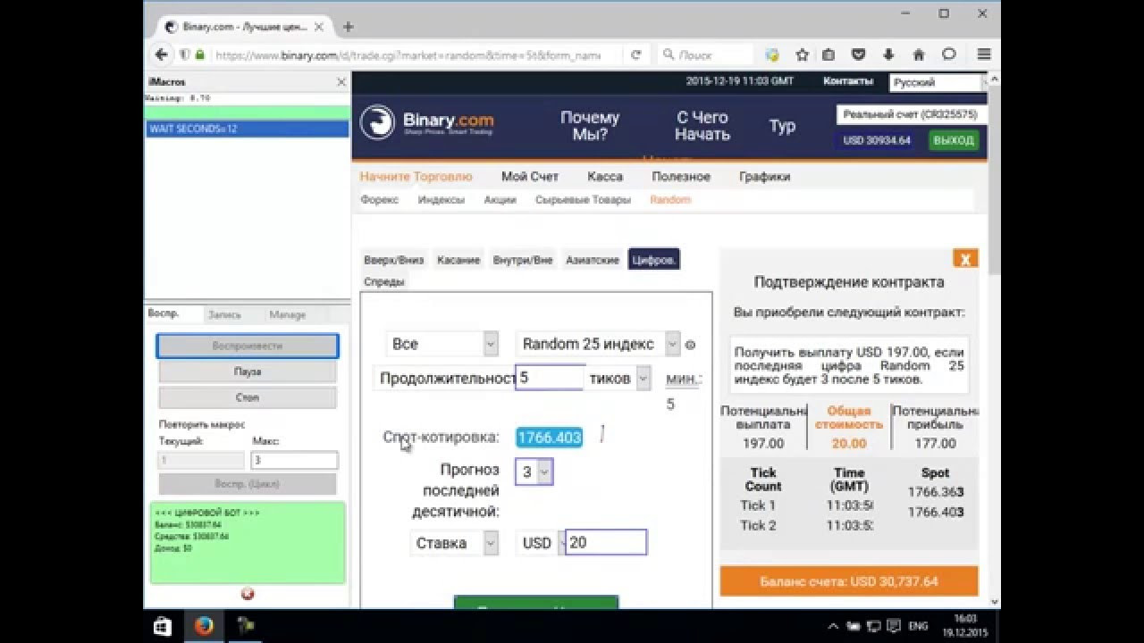Viewport: 1144px width, 643px height.
Task: Click the Макс repeat count field
Action: (295, 460)
